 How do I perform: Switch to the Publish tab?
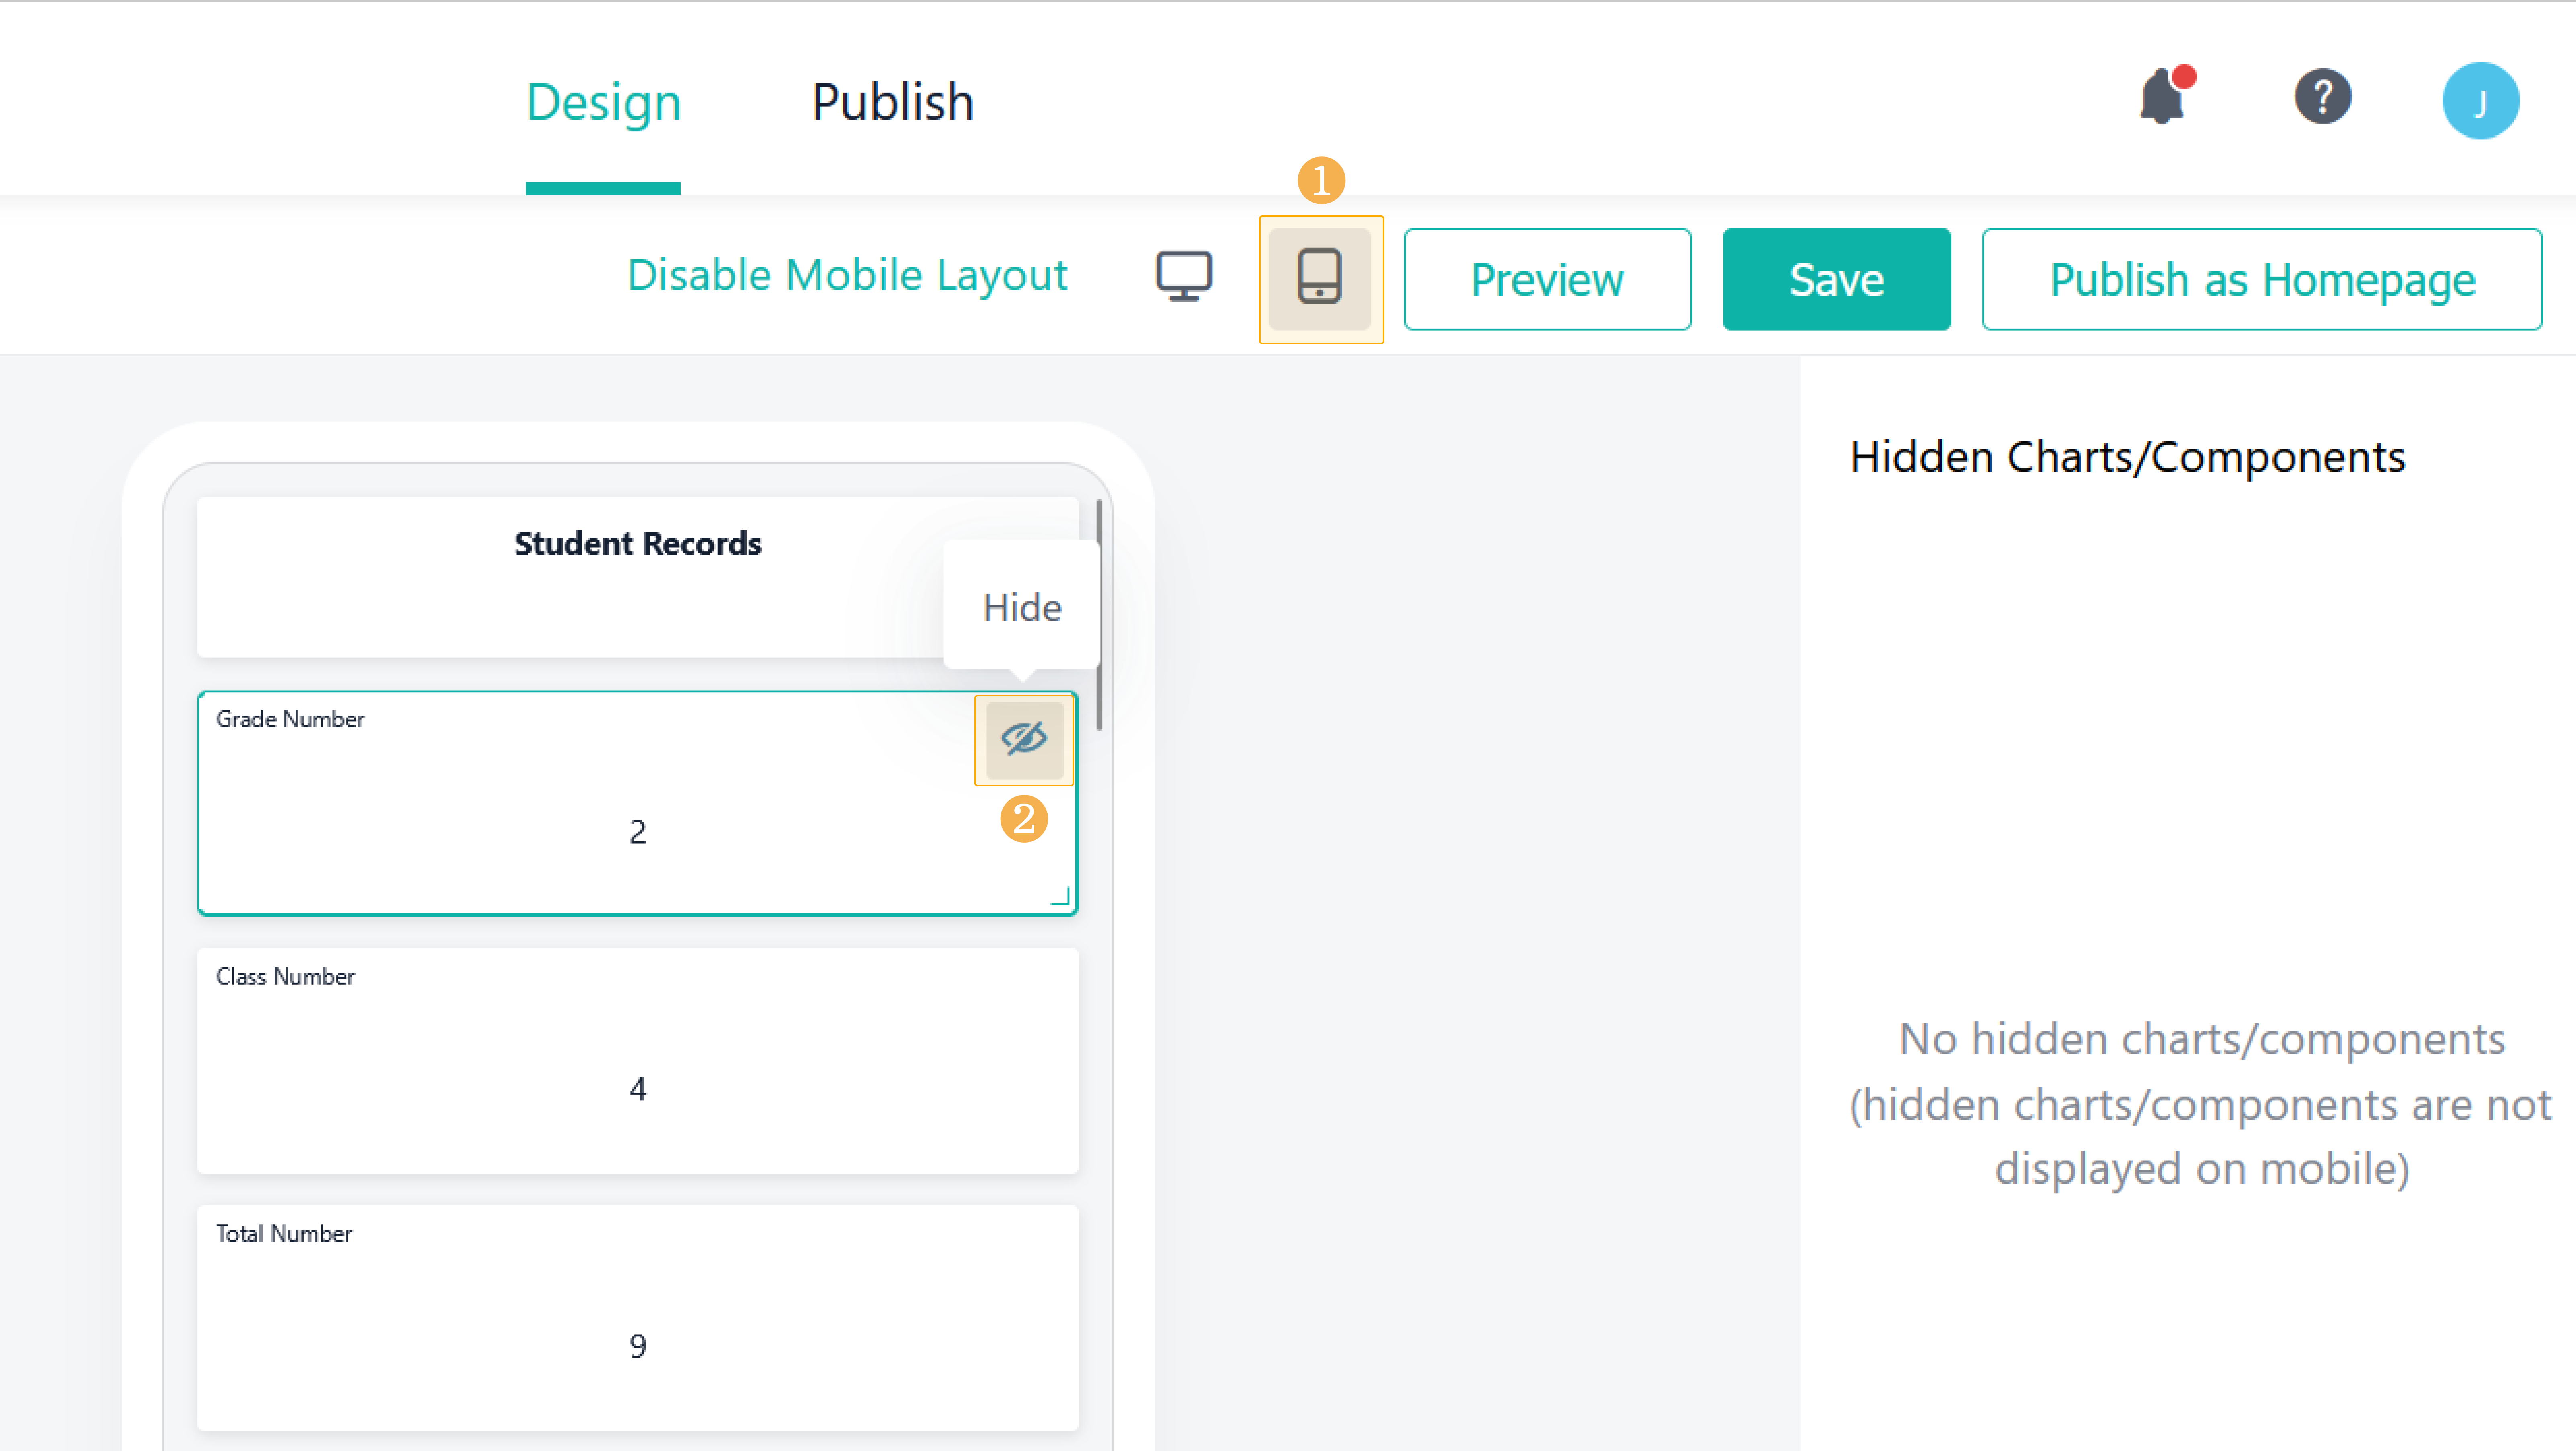click(892, 103)
